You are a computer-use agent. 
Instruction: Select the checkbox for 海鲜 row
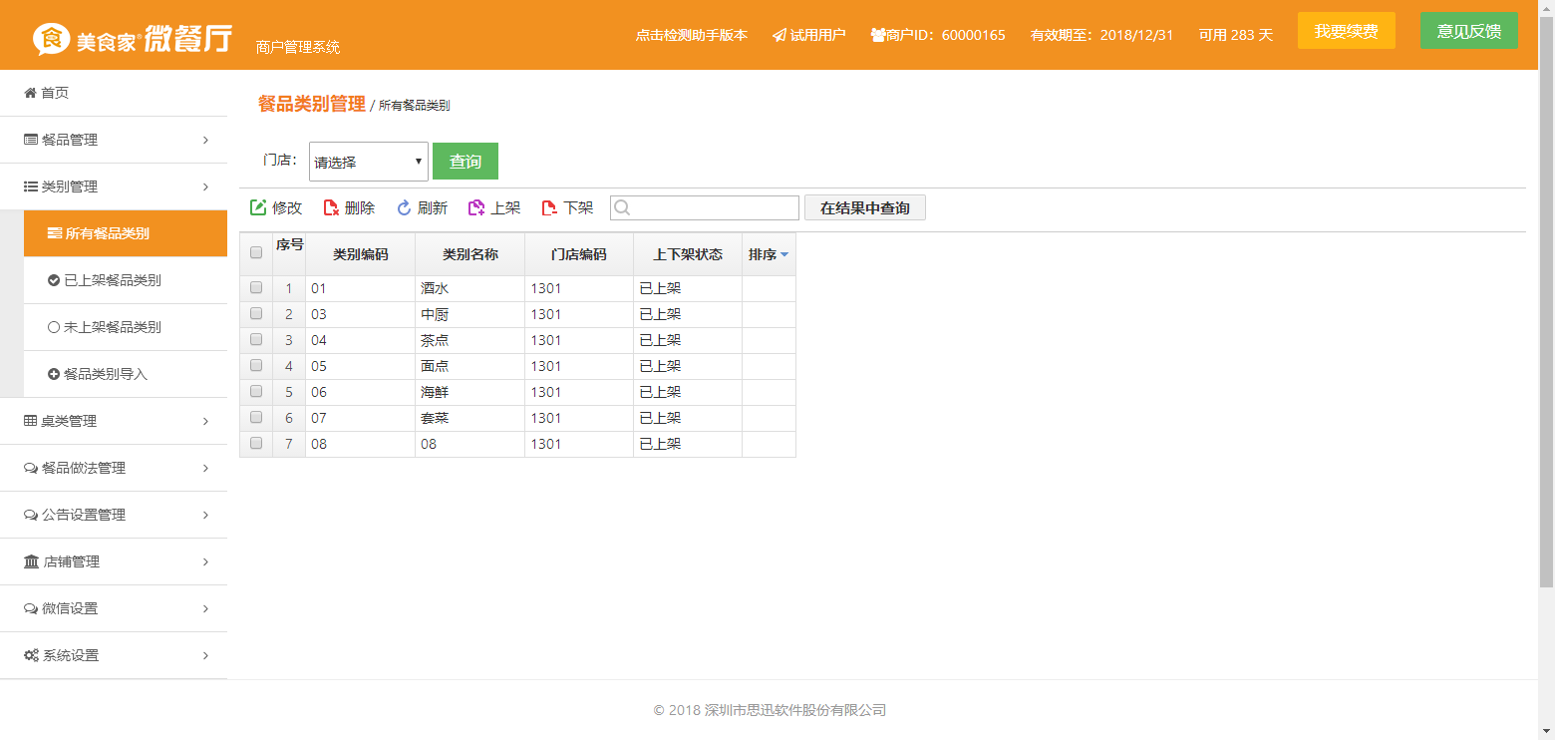click(256, 391)
